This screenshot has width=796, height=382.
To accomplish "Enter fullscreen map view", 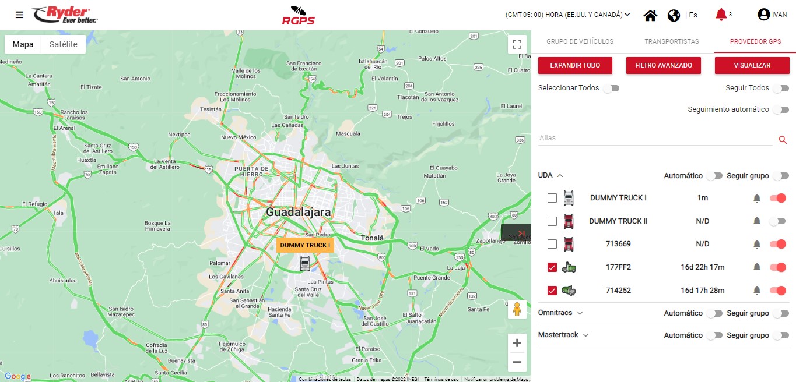I will point(516,45).
